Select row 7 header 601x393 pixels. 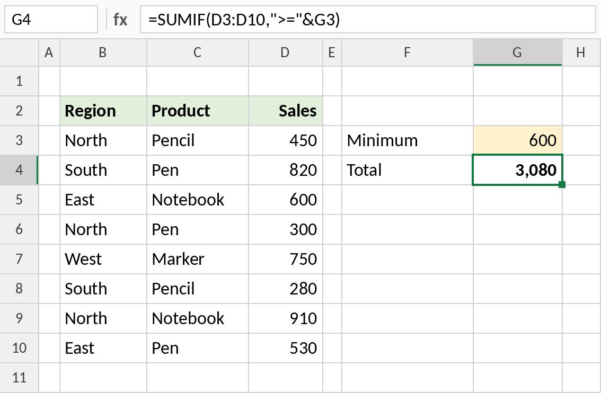[x=19, y=259]
